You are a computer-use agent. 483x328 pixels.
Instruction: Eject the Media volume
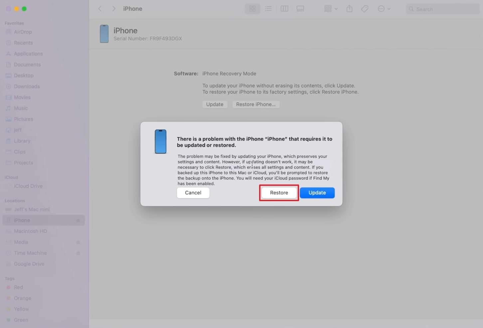(x=78, y=242)
